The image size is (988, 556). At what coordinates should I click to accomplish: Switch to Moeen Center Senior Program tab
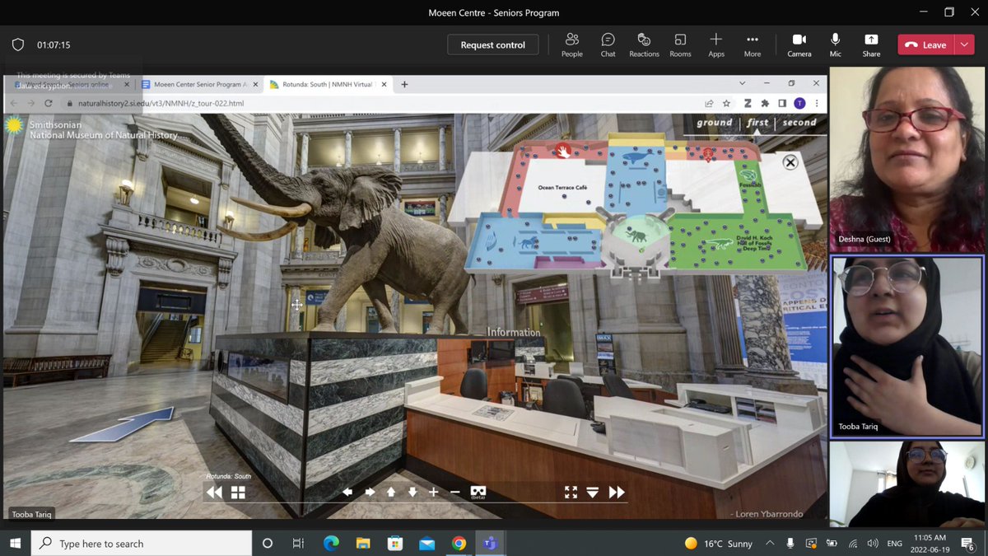(199, 84)
